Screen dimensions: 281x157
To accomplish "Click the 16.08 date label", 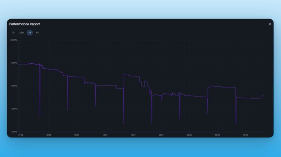I will tap(245, 135).
